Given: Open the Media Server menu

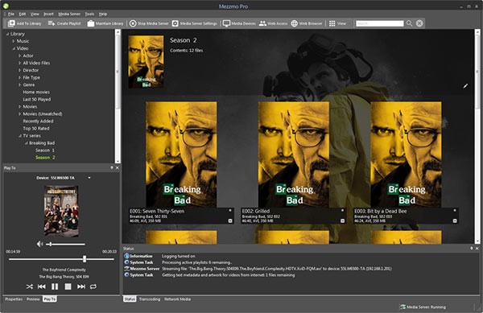Looking at the screenshot, I should tap(69, 14).
